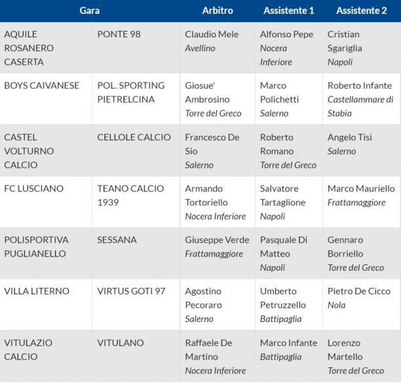Click the Arbitro column header
401x383 pixels.
click(x=218, y=10)
